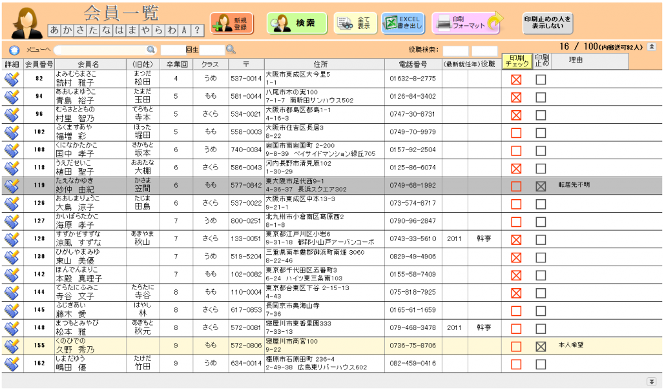
Task: Open detail icon for member 155
Action: [x=12, y=346]
